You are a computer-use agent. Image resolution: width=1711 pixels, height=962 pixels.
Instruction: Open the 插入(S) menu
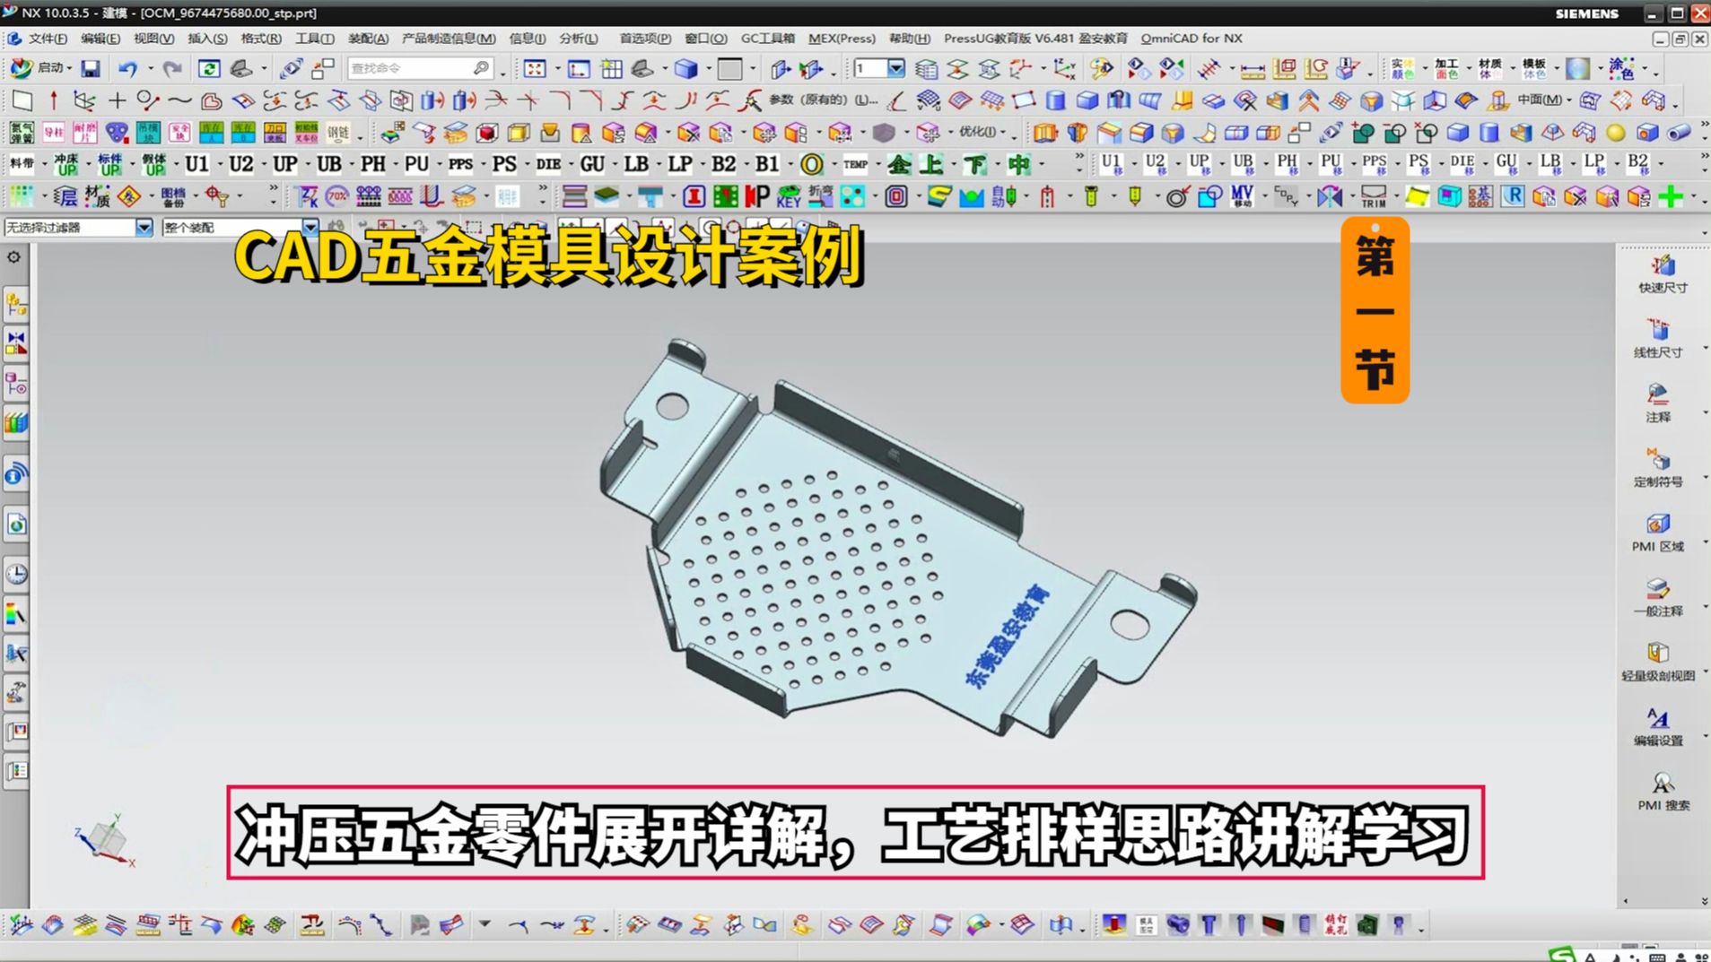pos(207,39)
